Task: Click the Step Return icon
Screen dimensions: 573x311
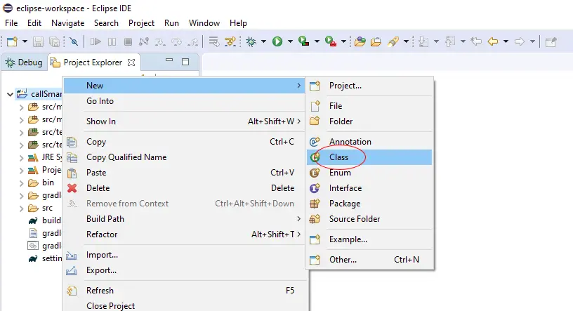Action: 192,41
